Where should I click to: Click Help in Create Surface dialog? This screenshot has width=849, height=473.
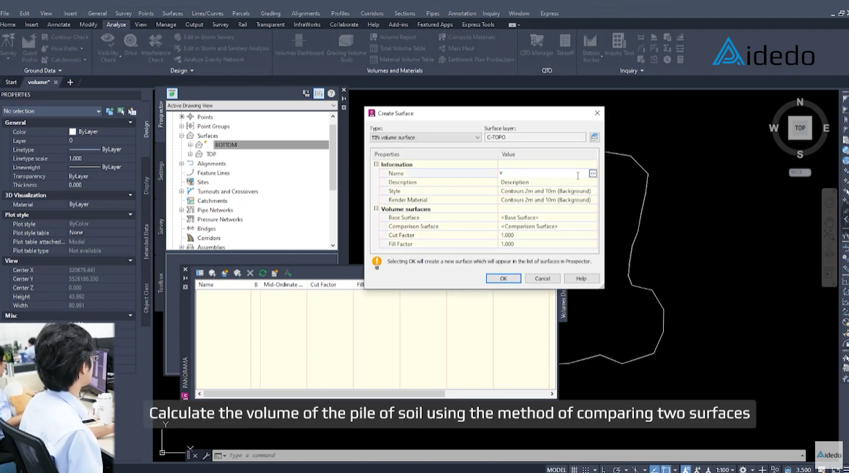(581, 278)
